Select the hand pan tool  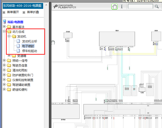[114, 6]
